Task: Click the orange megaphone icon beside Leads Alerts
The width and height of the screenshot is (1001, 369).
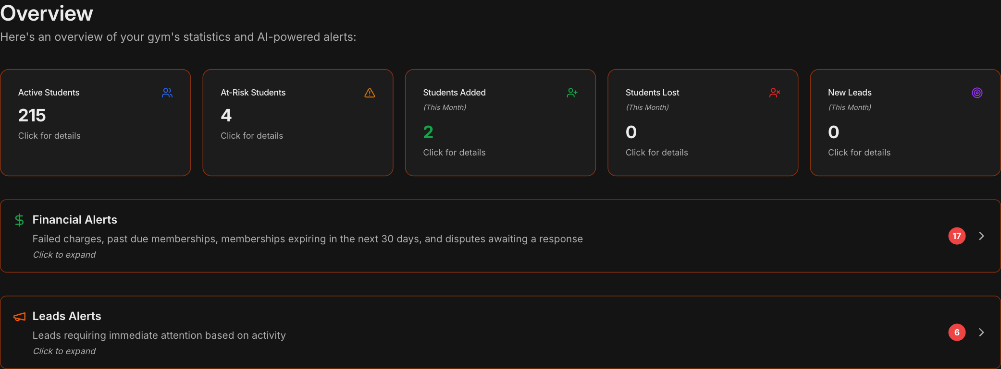Action: (20, 317)
